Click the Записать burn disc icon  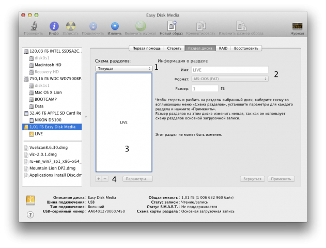click(71, 26)
